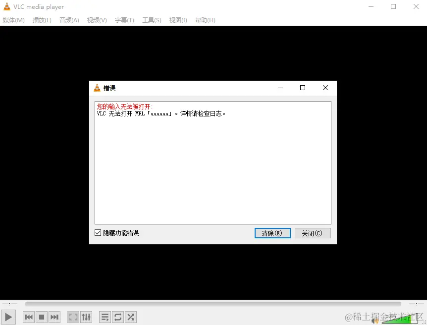Click the VLC cone icon in main title bar

7,6
